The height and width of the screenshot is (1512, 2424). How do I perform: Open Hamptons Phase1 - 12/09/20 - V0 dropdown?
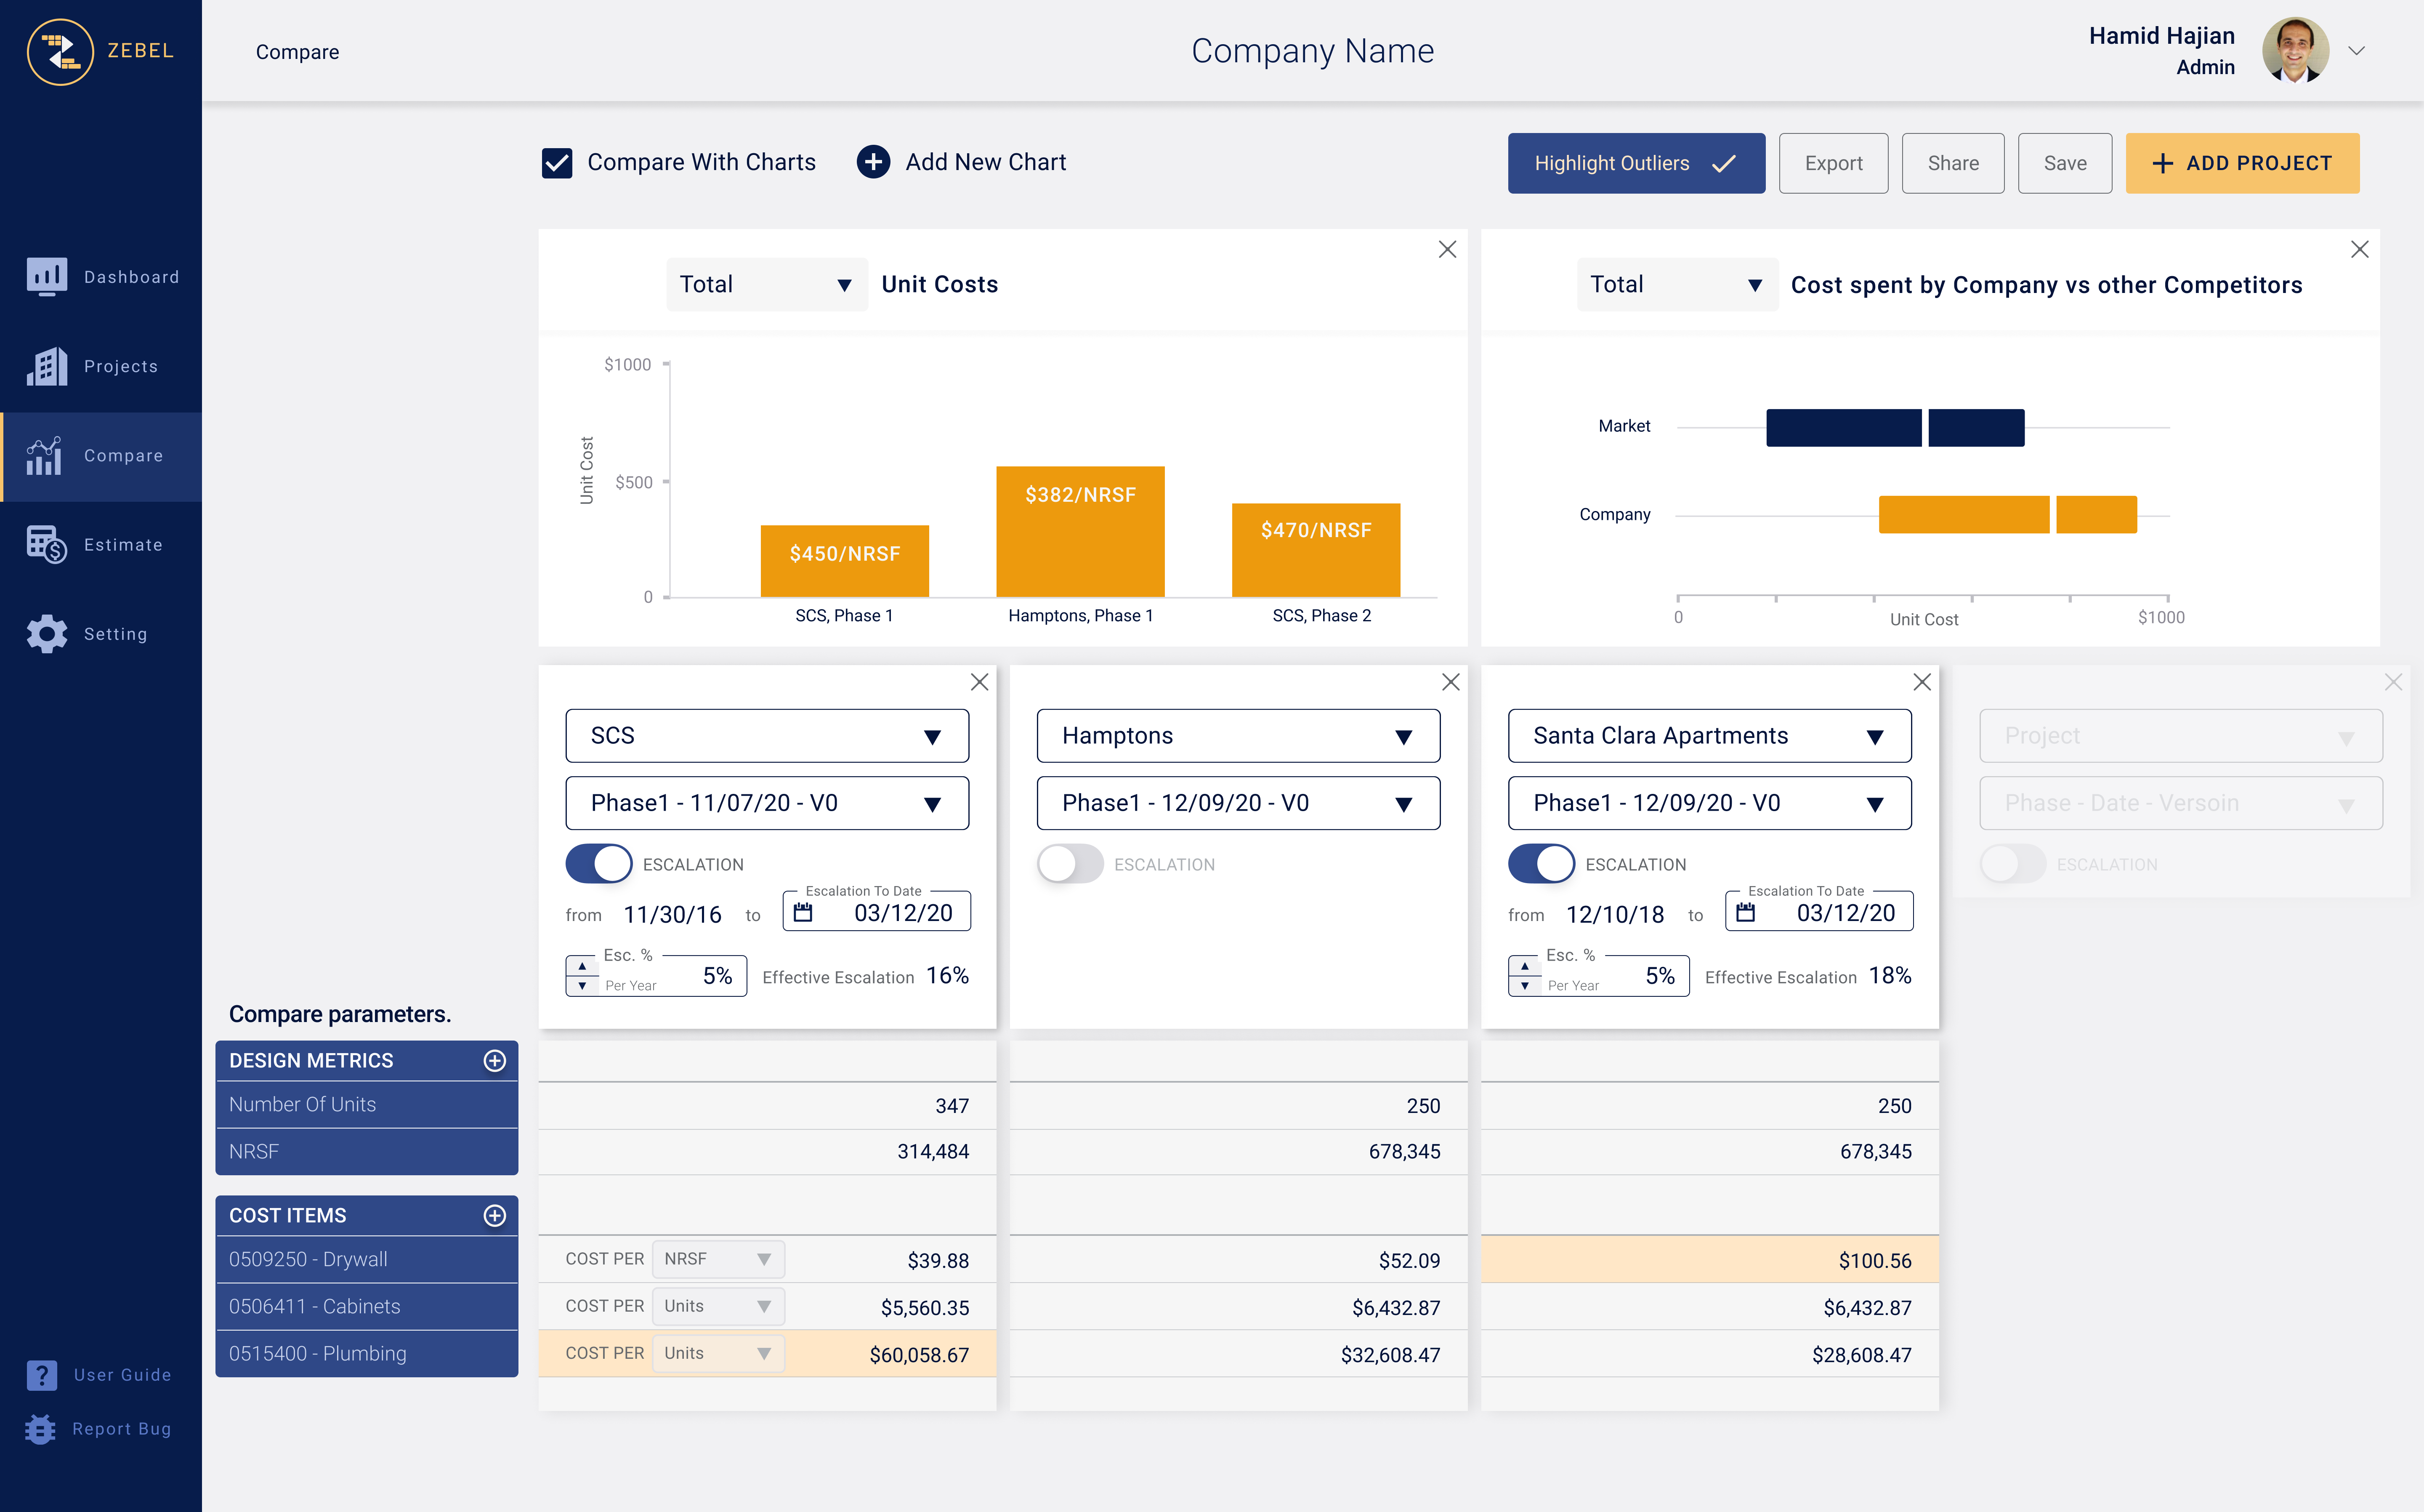pyautogui.click(x=1238, y=803)
